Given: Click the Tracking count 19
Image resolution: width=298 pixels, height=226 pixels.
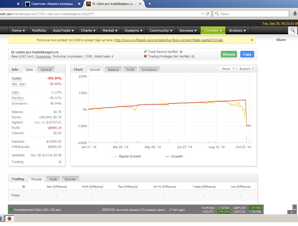Looking at the screenshot, I should tap(60, 162).
